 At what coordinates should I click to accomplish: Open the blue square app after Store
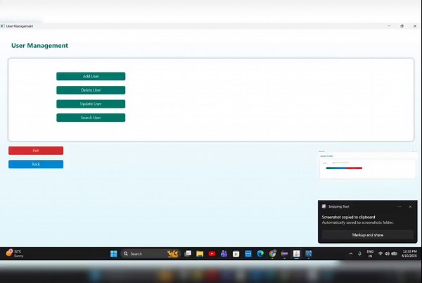coord(248,253)
